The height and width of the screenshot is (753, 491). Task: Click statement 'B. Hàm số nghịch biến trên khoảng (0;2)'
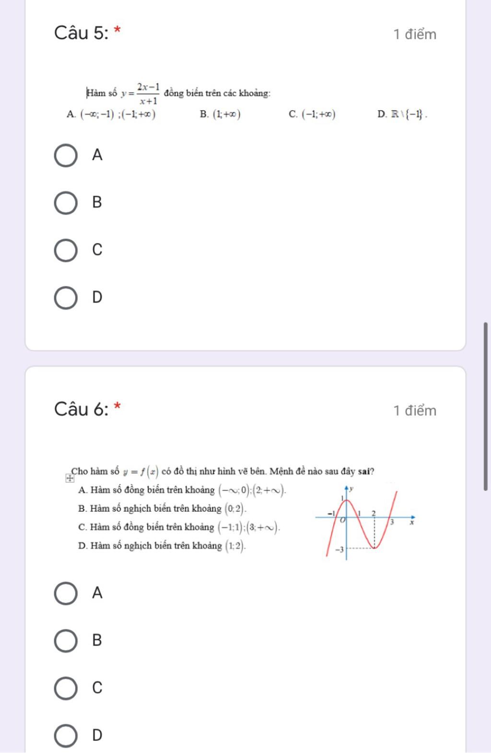click(162, 509)
